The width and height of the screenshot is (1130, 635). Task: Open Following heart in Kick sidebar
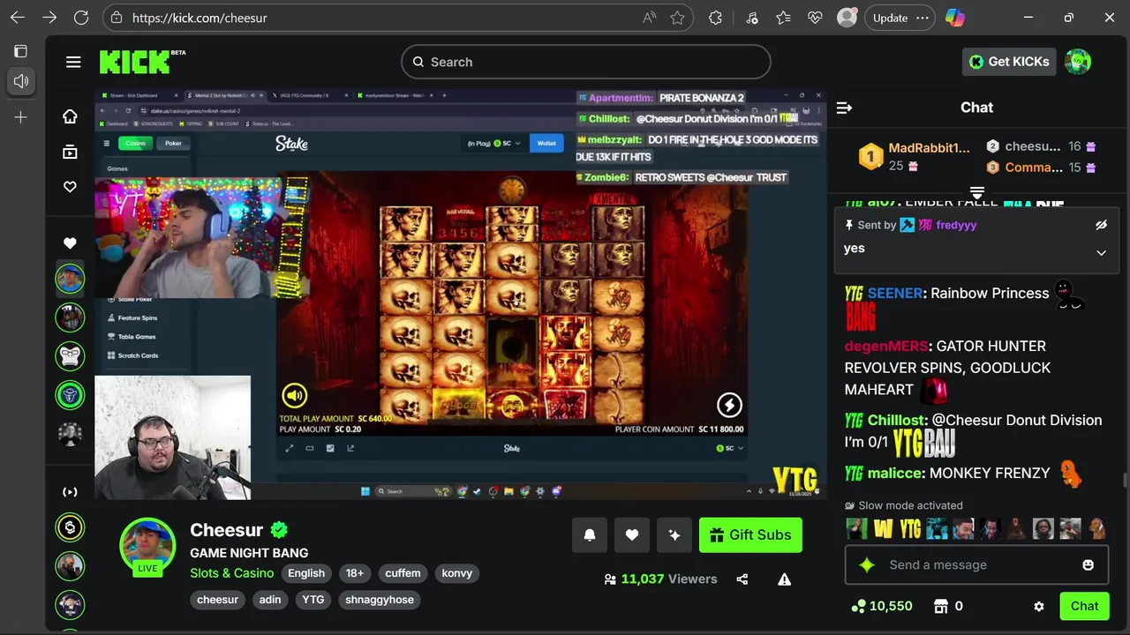pyautogui.click(x=70, y=187)
